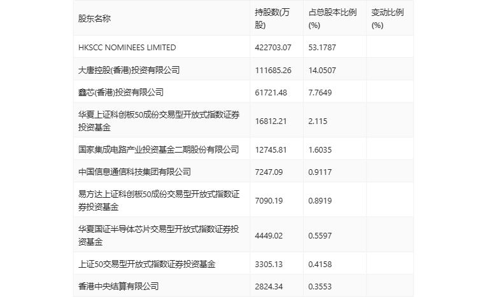The image size is (487, 297).
Task: Select the value 2824.34
Action: pos(269,286)
